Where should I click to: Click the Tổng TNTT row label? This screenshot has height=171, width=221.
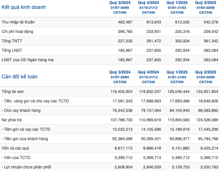(x=12, y=41)
